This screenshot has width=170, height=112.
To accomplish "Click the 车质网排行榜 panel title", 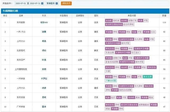I will tap(10, 11).
